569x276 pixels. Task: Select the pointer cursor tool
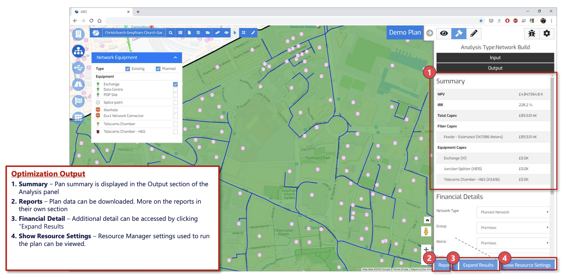click(x=235, y=33)
